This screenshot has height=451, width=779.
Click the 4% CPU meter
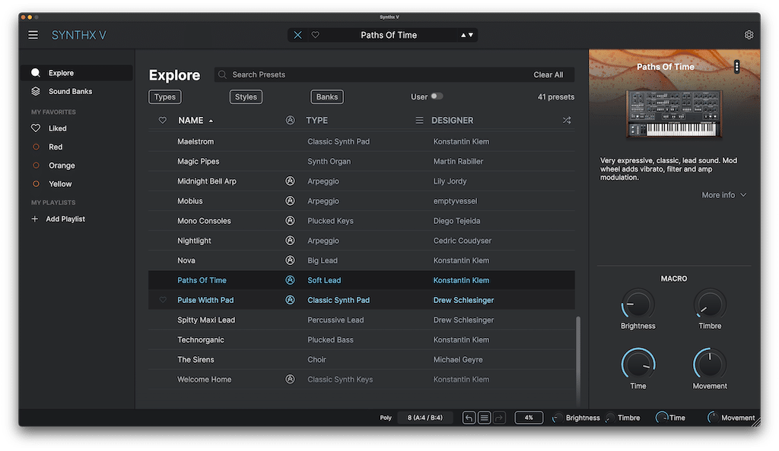[529, 418]
